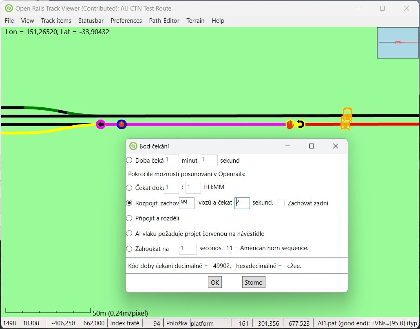
Task: Click the Open Rails logo in the Bod čekání dialog
Action: pyautogui.click(x=133, y=146)
